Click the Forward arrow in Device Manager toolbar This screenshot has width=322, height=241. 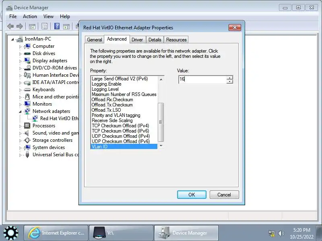coord(19,26)
